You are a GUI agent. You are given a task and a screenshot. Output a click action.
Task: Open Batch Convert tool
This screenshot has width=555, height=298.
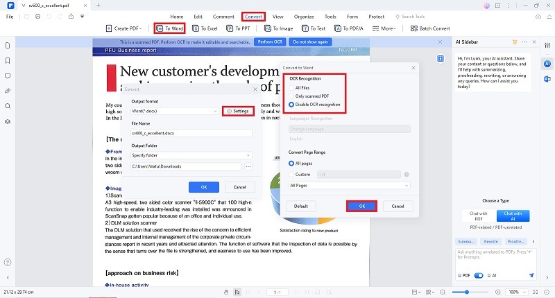click(430, 28)
